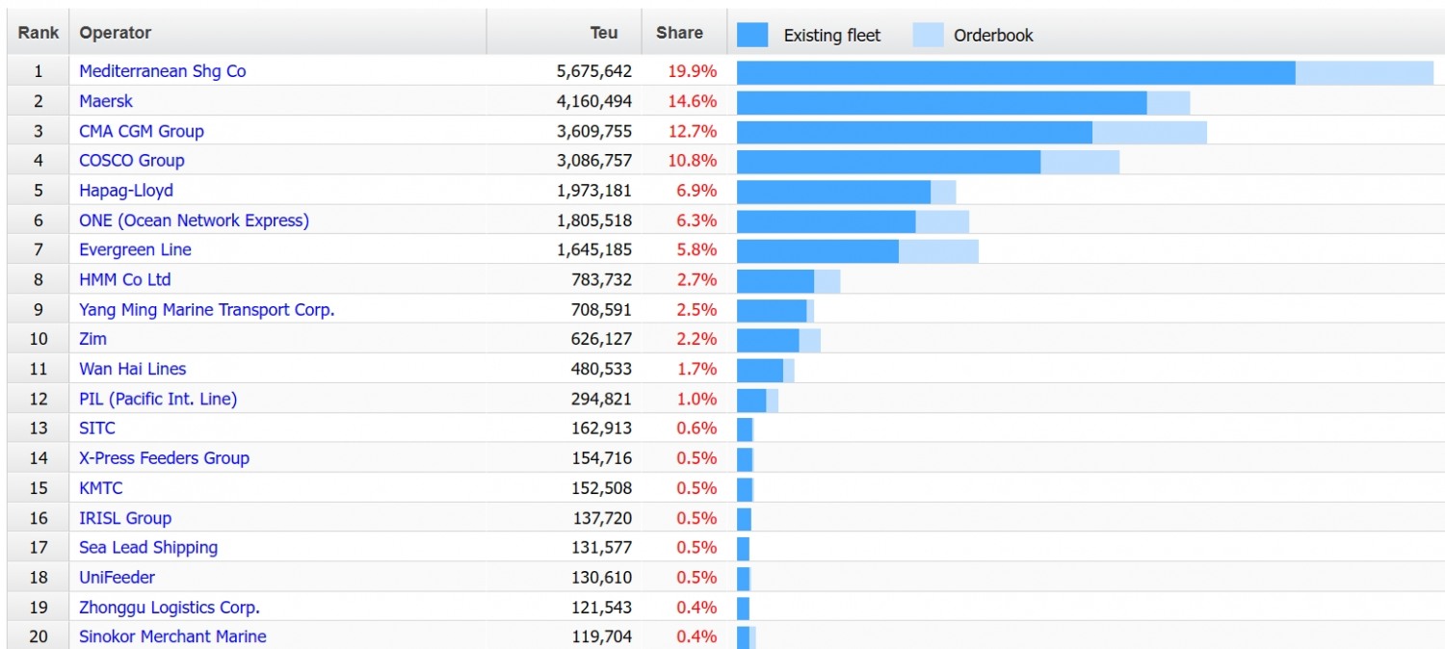Select the Zim operator link

coord(93,339)
